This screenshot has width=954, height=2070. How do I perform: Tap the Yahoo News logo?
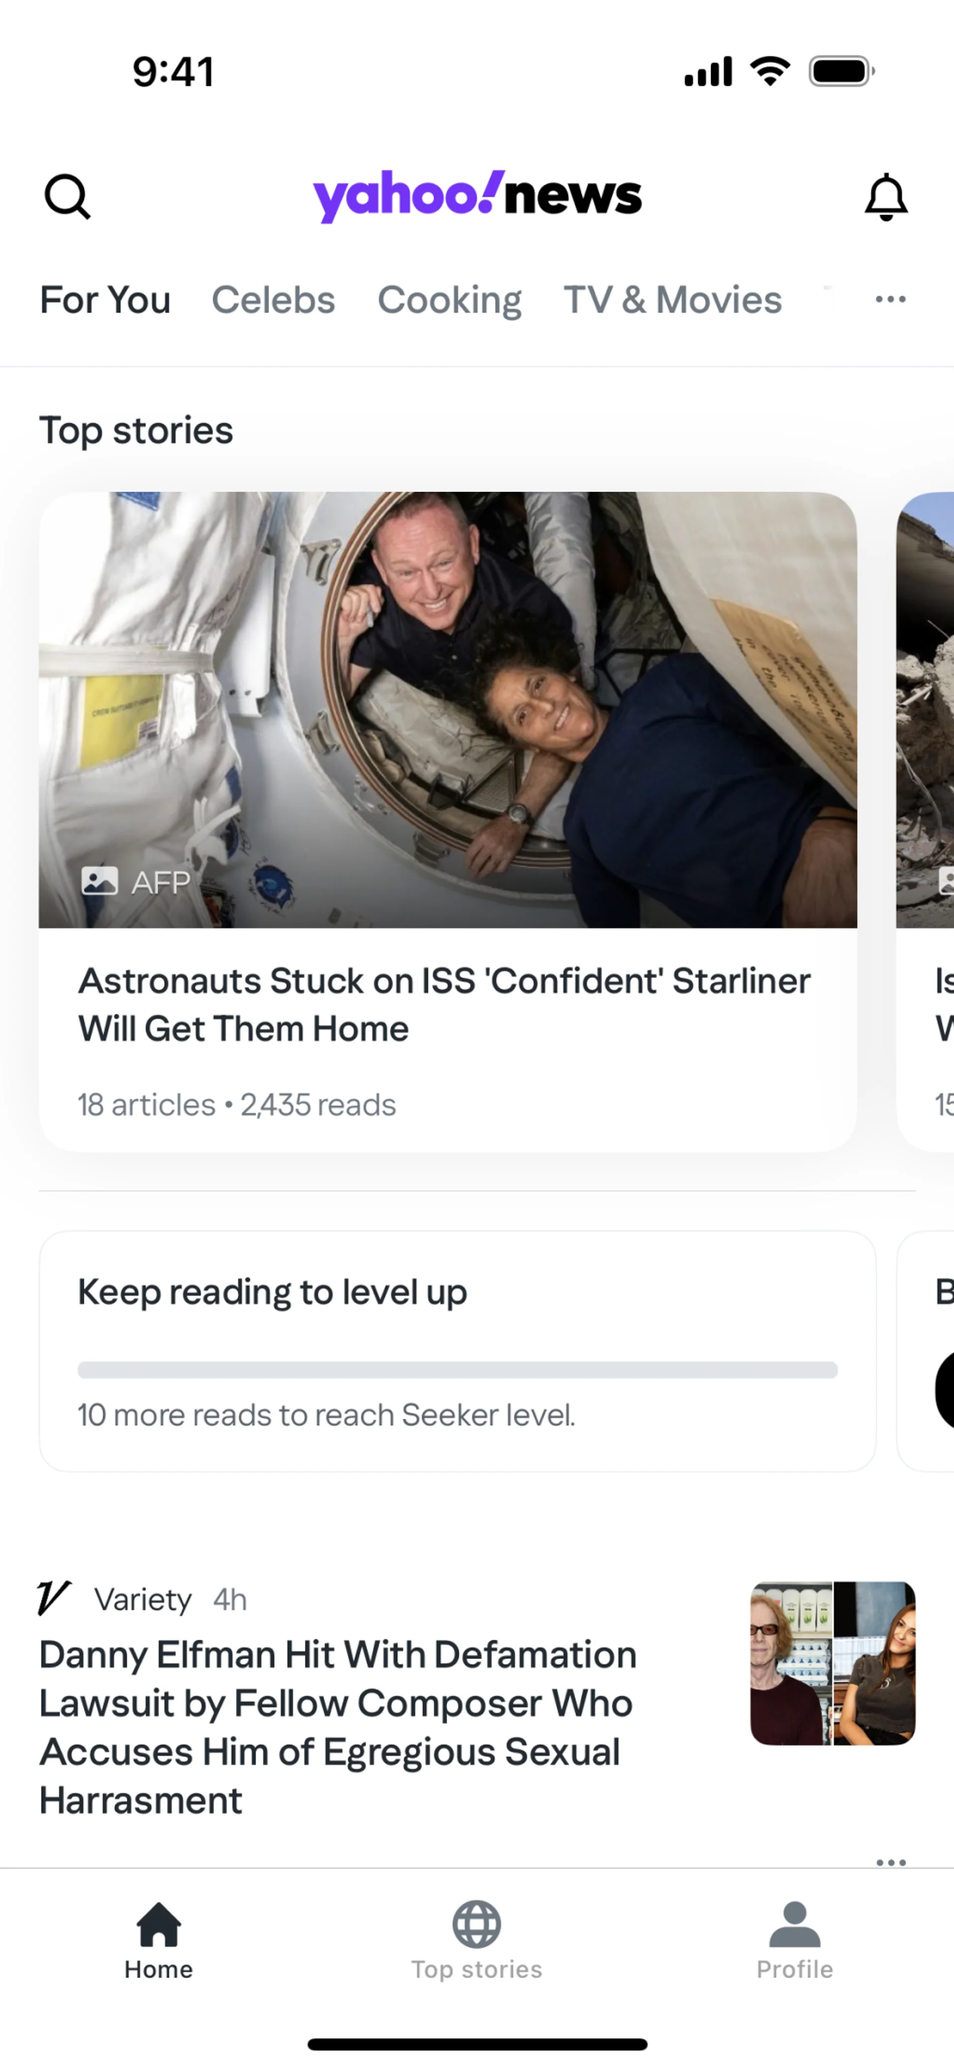[x=477, y=196]
